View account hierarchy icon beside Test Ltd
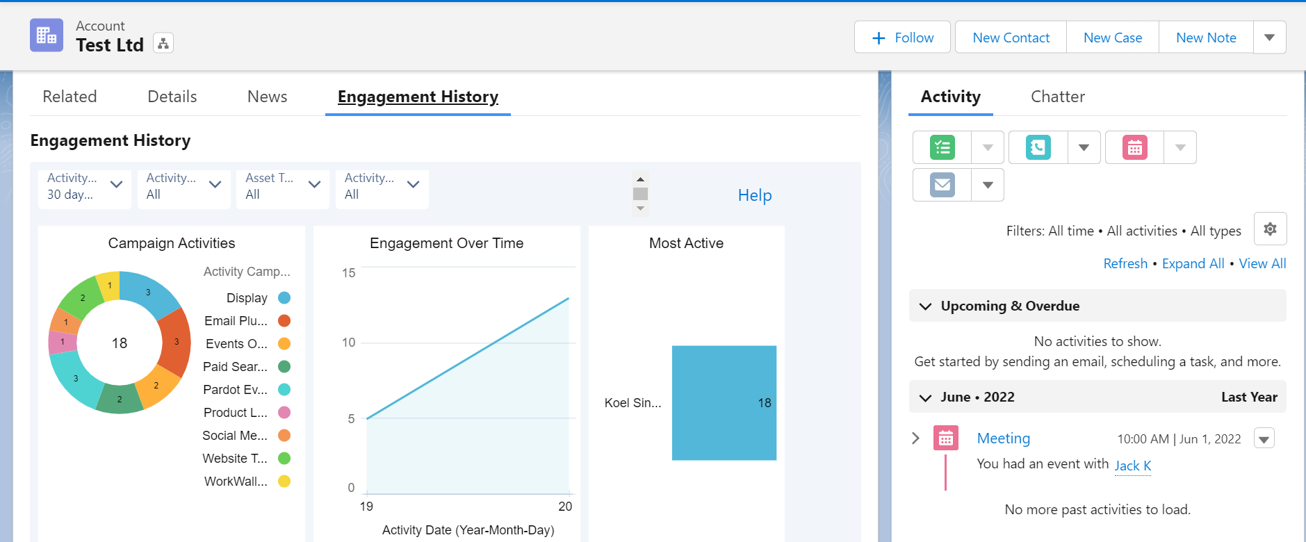 click(x=163, y=43)
